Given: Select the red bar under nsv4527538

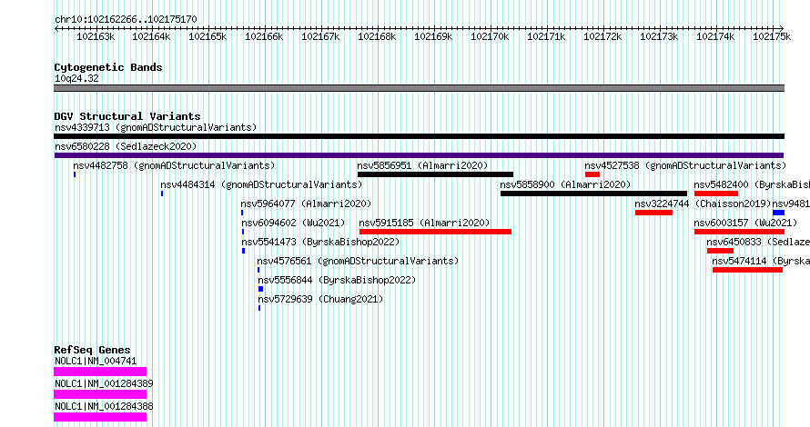Looking at the screenshot, I should point(592,174).
